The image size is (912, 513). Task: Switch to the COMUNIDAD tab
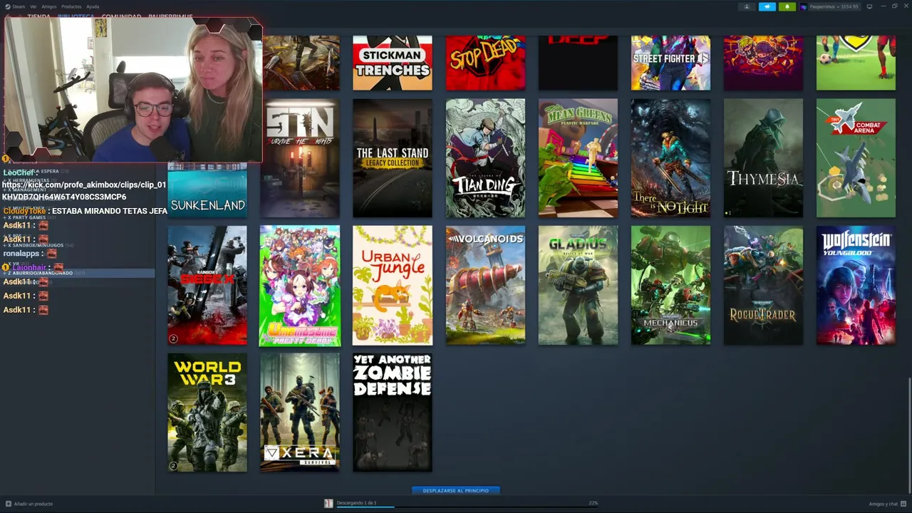121,16
